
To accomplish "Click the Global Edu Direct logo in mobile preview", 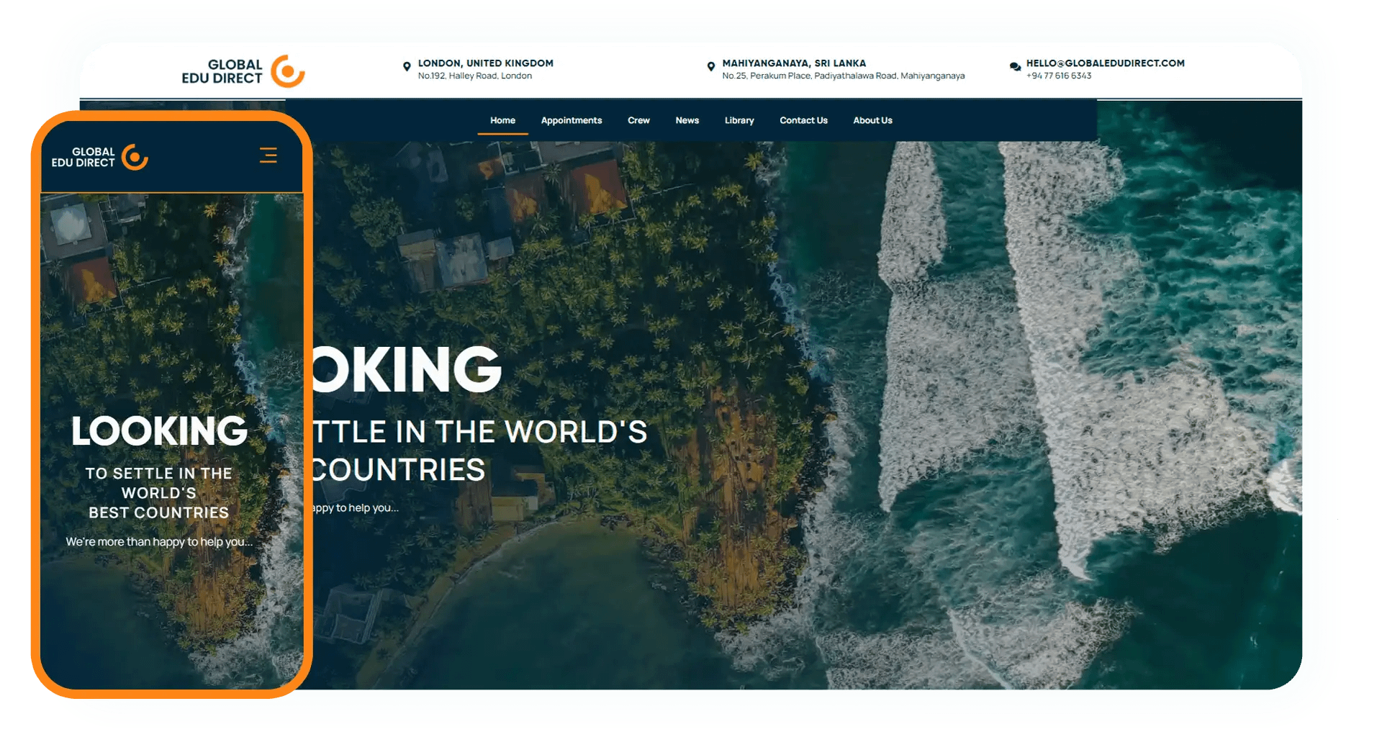I will tap(99, 157).
